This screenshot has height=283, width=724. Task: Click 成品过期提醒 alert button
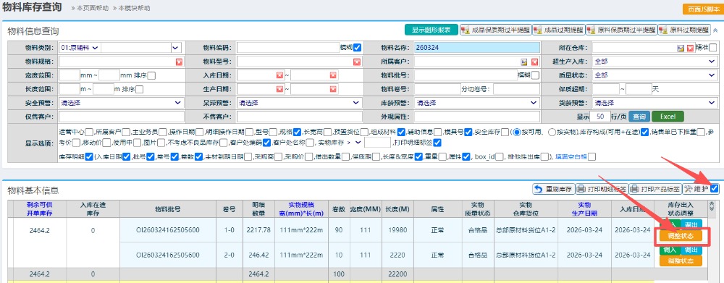[558, 30]
